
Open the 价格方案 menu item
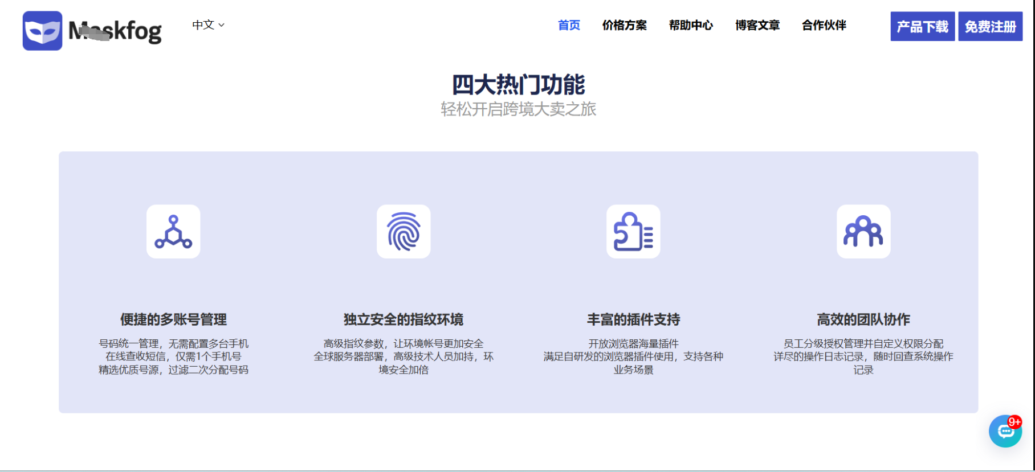coord(624,25)
